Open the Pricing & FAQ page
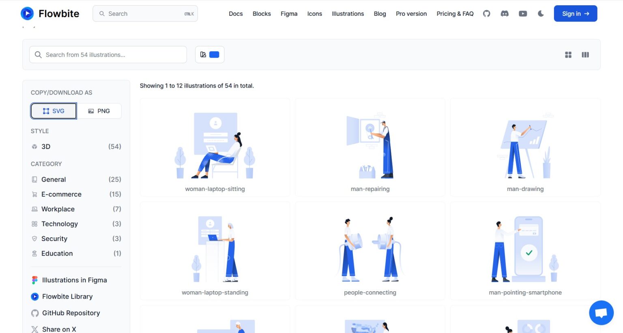 pos(455,13)
